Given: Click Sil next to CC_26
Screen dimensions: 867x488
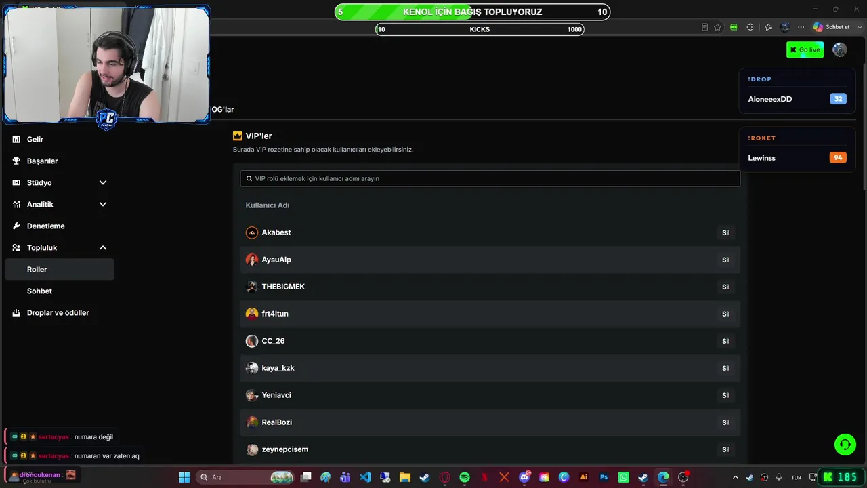Looking at the screenshot, I should 725,341.
